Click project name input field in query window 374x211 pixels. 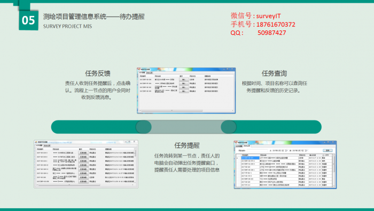tap(257, 150)
